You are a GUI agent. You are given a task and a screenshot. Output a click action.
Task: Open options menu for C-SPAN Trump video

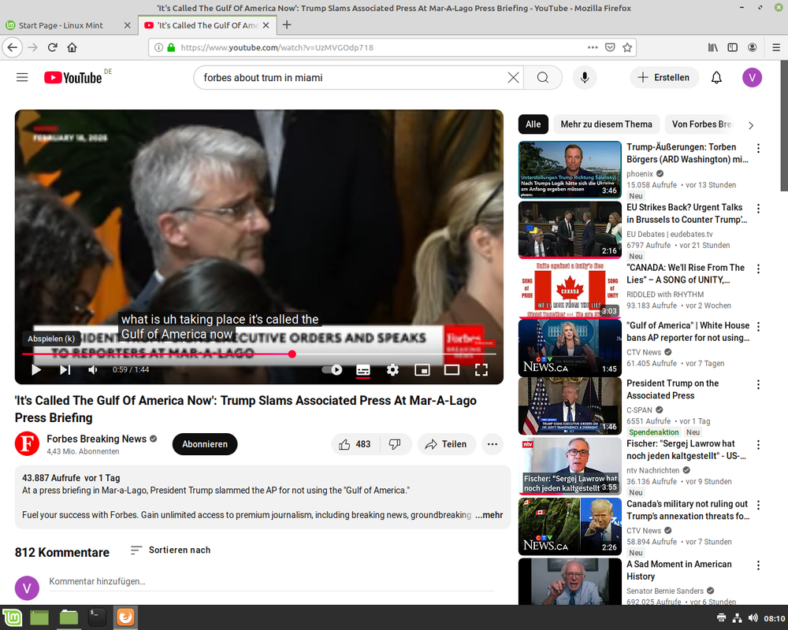click(758, 384)
